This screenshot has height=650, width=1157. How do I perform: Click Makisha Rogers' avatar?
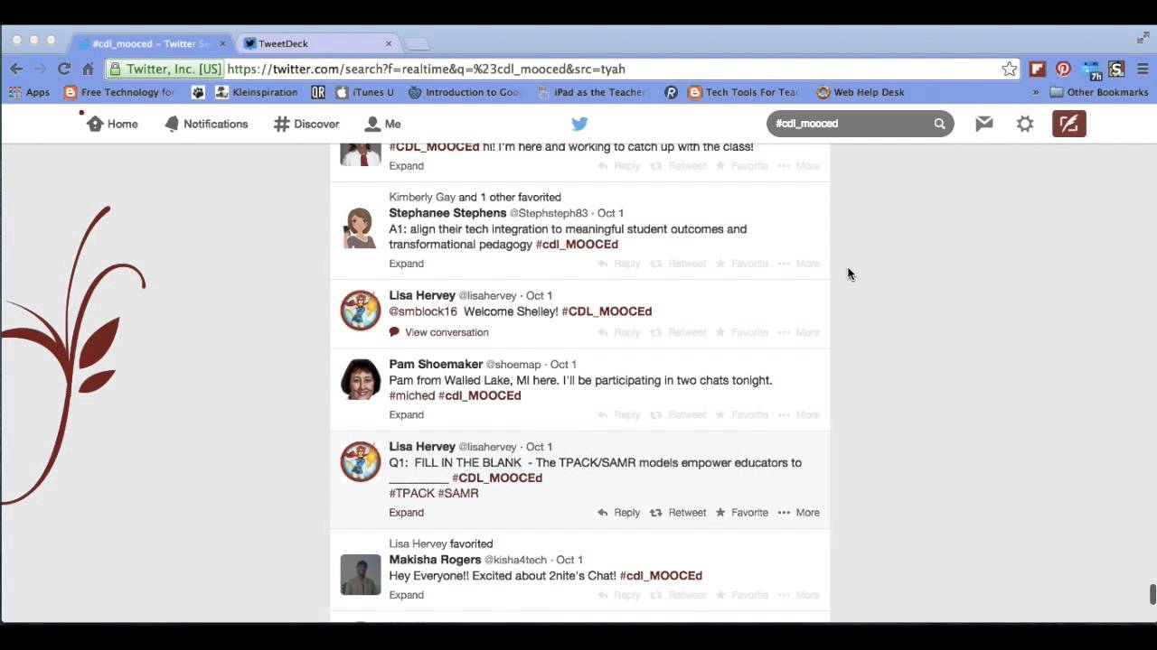(360, 574)
